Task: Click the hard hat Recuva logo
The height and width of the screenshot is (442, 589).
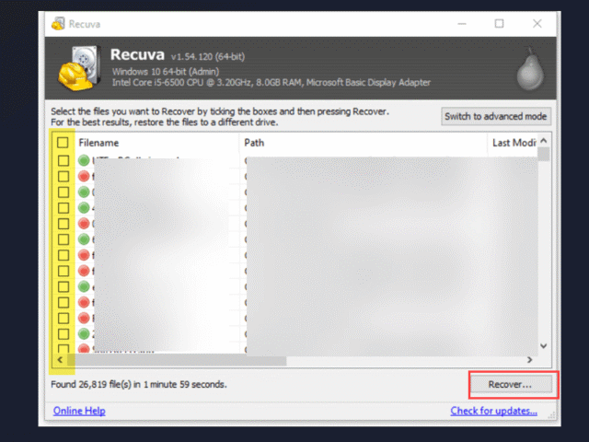Action: tap(80, 68)
